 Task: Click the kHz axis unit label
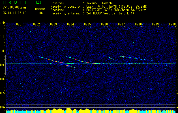click(3, 23)
